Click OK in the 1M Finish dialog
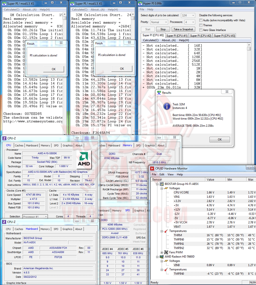Screen dimensions: 256x285 click(x=54, y=69)
